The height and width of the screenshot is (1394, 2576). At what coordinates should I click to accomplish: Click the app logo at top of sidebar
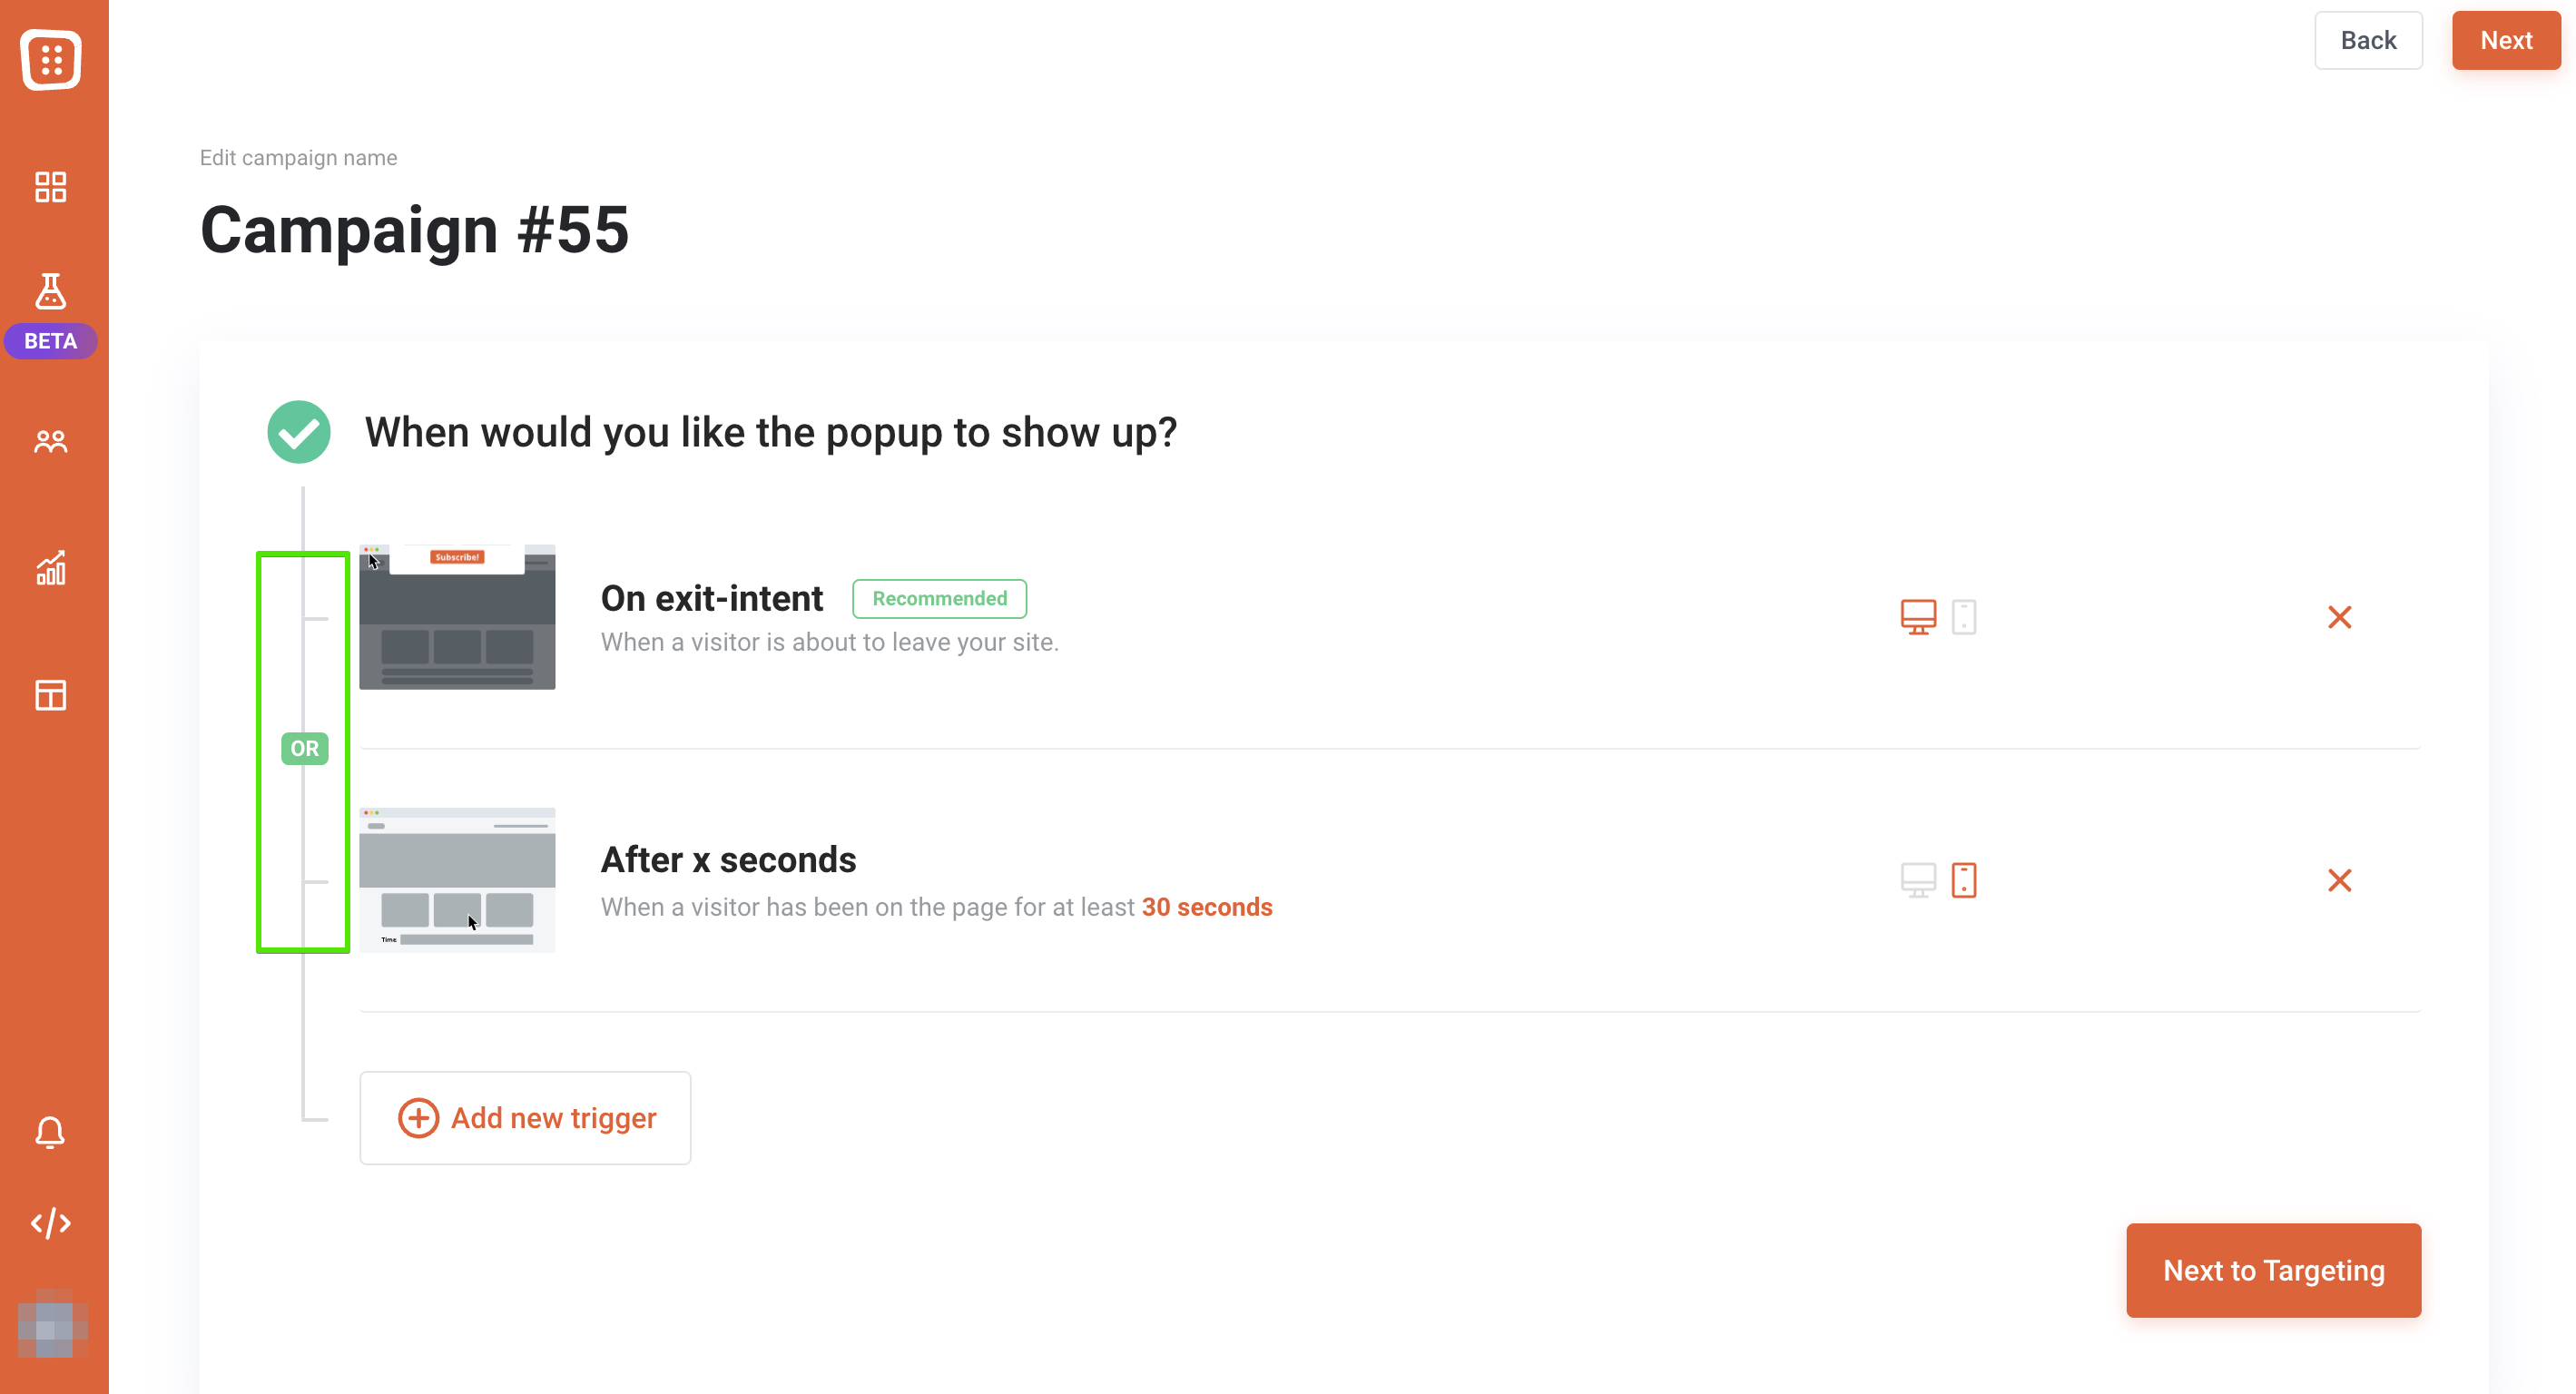(51, 60)
